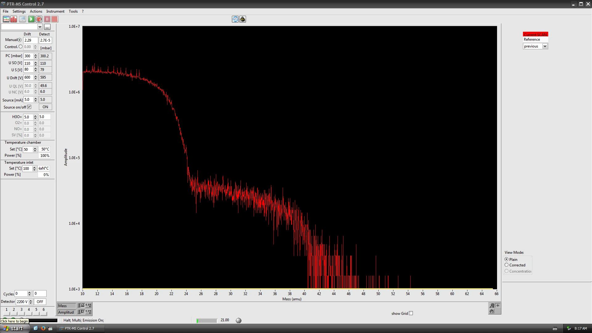Select the zoom magnifier graph tool

pyautogui.click(x=492, y=305)
